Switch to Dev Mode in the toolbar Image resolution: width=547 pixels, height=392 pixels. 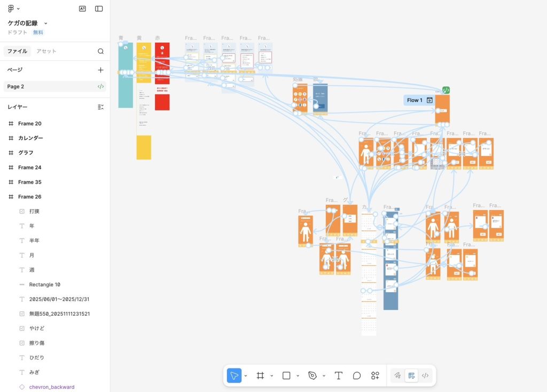(425, 375)
